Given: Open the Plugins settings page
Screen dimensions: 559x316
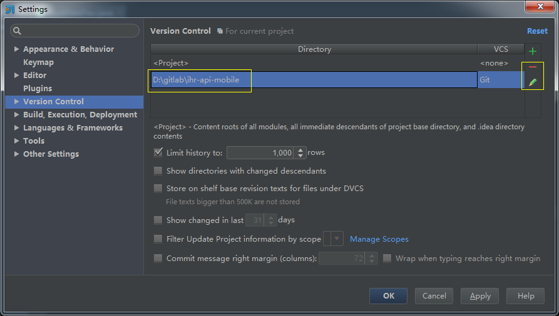Looking at the screenshot, I should [x=38, y=88].
